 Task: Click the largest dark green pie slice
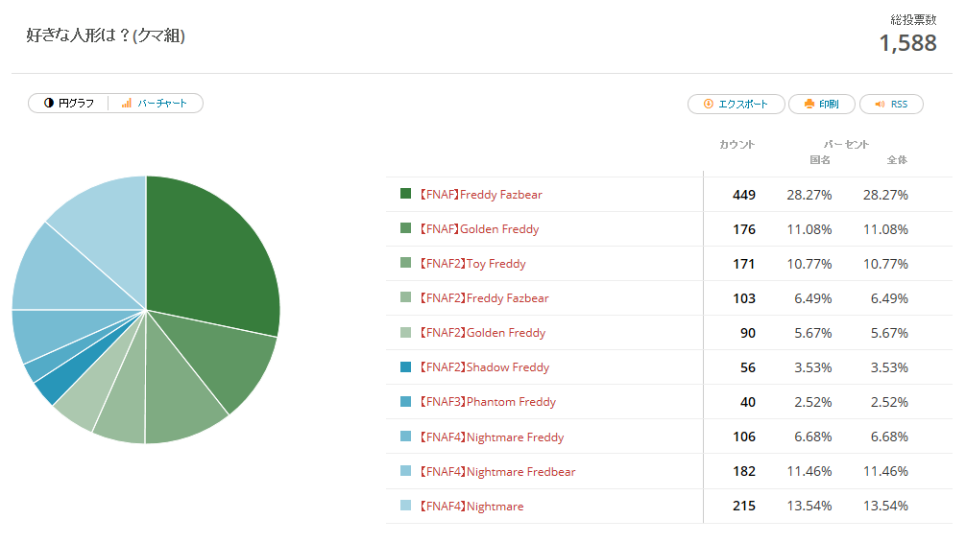coord(211,249)
